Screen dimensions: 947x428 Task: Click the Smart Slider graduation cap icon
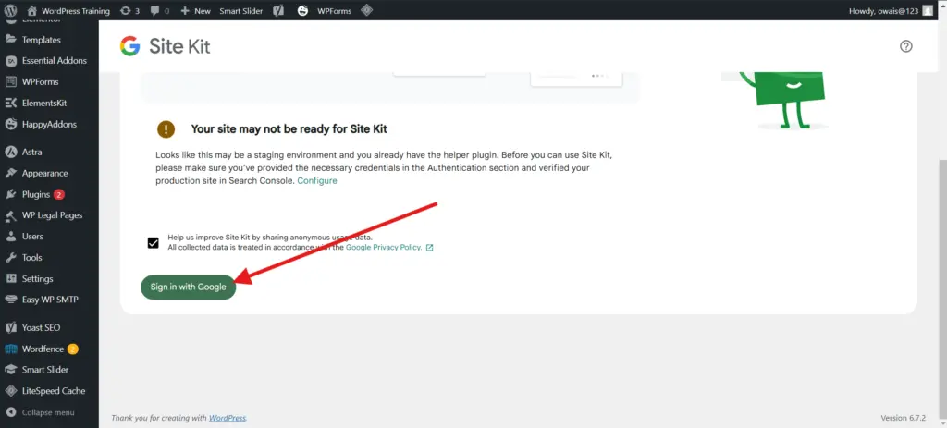coord(10,370)
